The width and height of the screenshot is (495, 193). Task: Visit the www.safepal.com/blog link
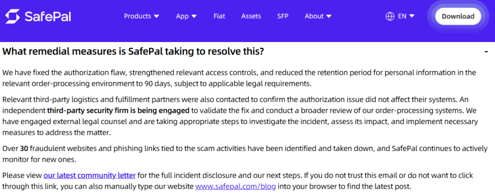pos(235,186)
